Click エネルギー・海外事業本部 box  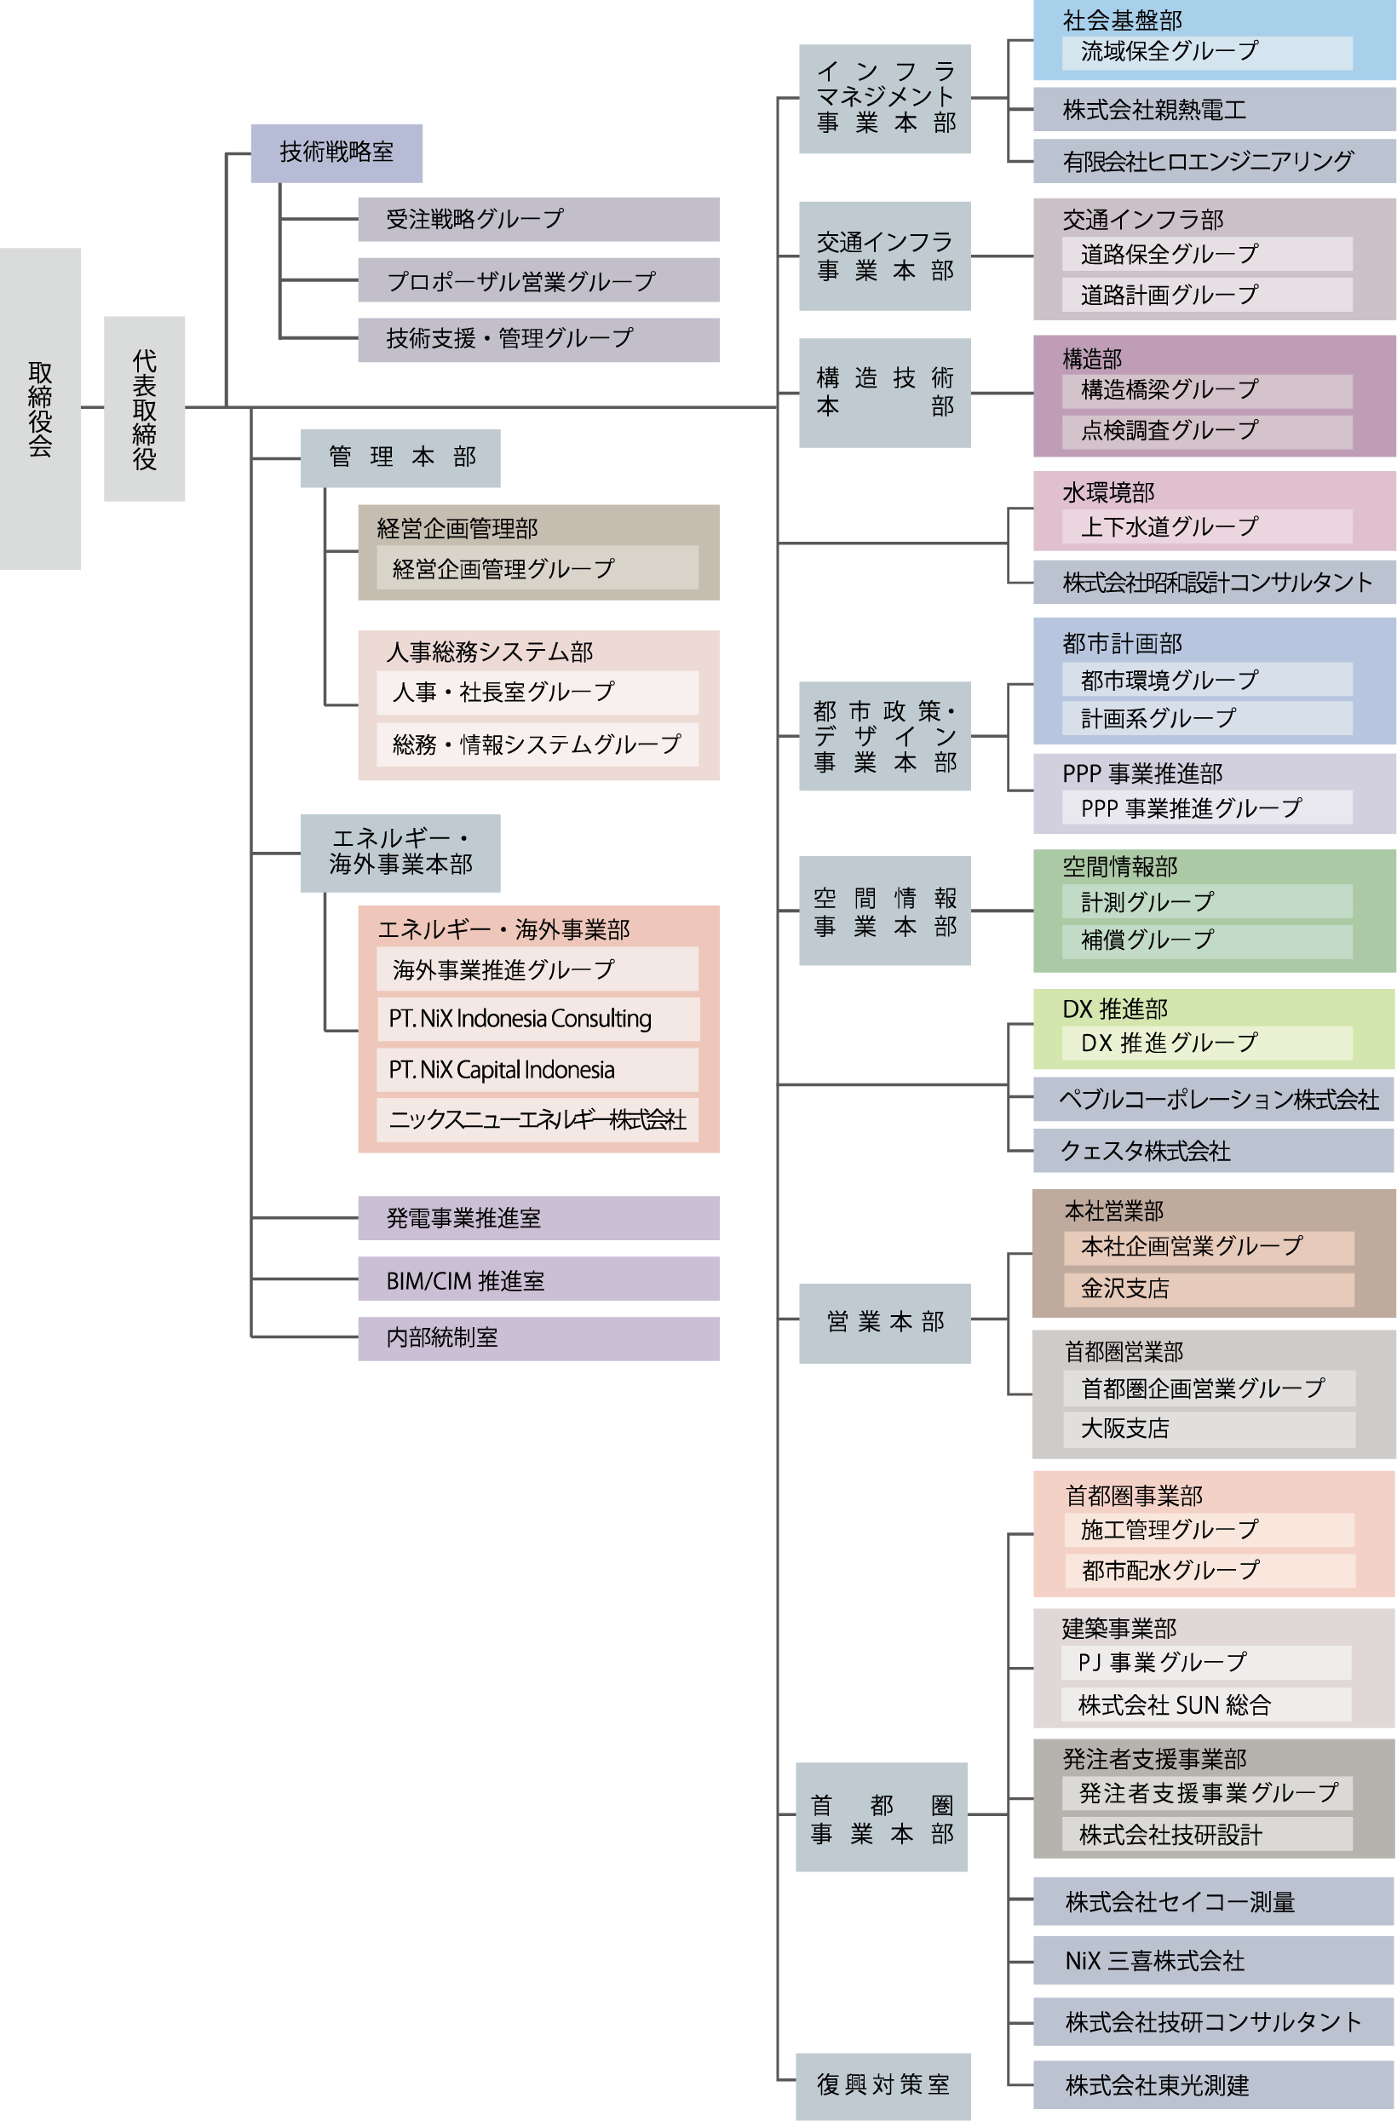[x=400, y=853]
